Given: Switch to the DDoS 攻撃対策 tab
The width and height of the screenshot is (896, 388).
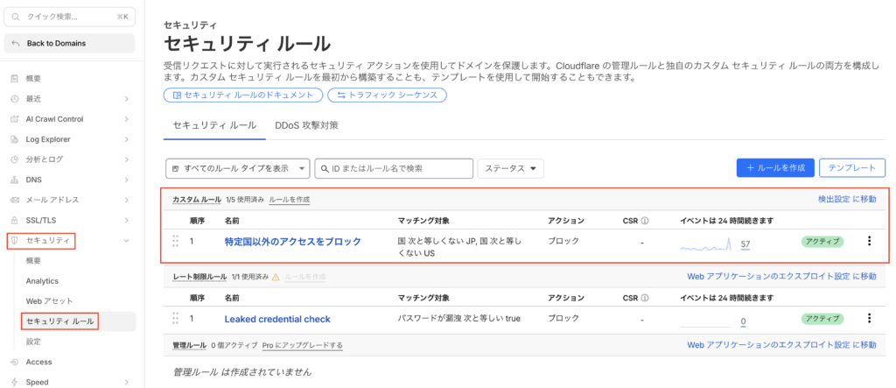Looking at the screenshot, I should coord(306,125).
